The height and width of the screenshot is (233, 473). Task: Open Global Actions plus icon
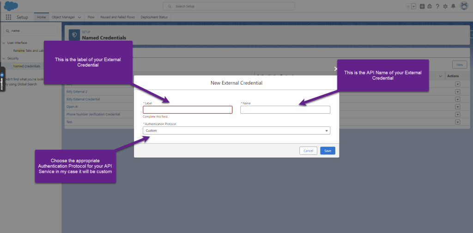[x=422, y=6]
